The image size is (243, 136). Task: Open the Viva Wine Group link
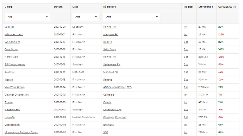pyautogui.click(x=14, y=87)
